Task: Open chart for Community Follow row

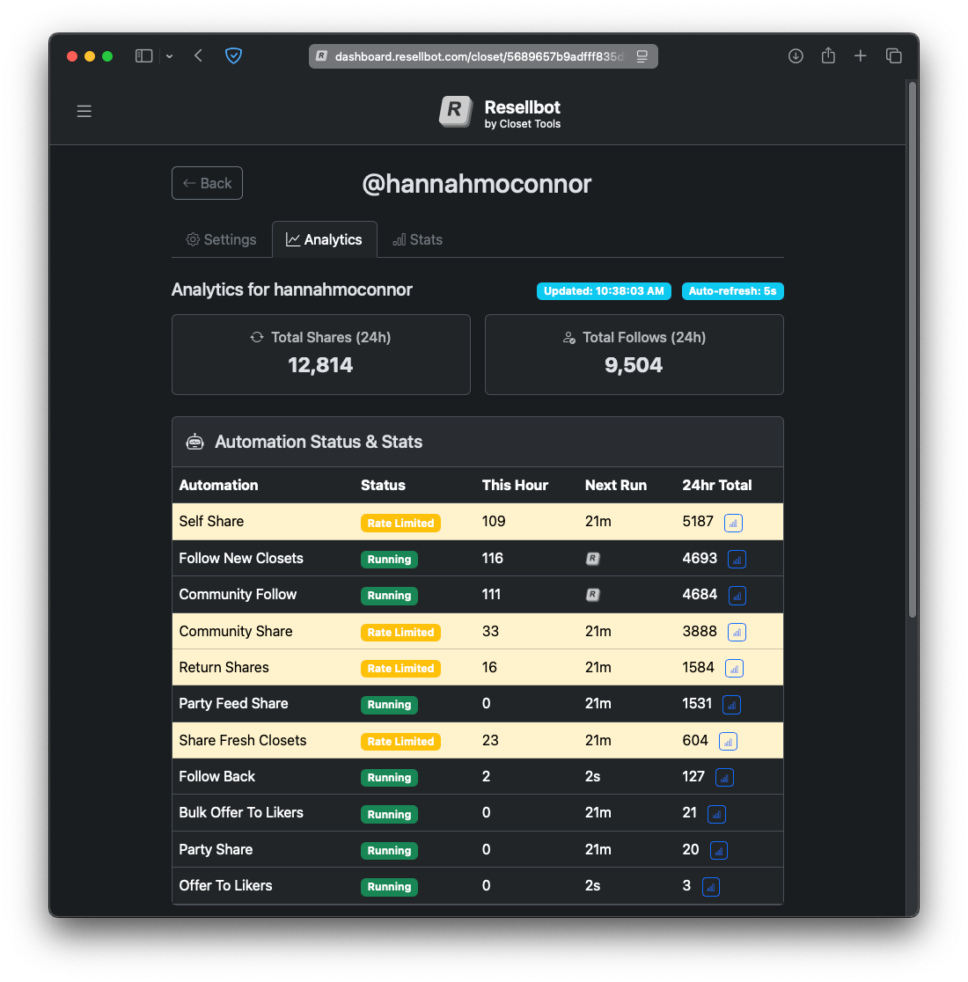Action: pyautogui.click(x=737, y=596)
